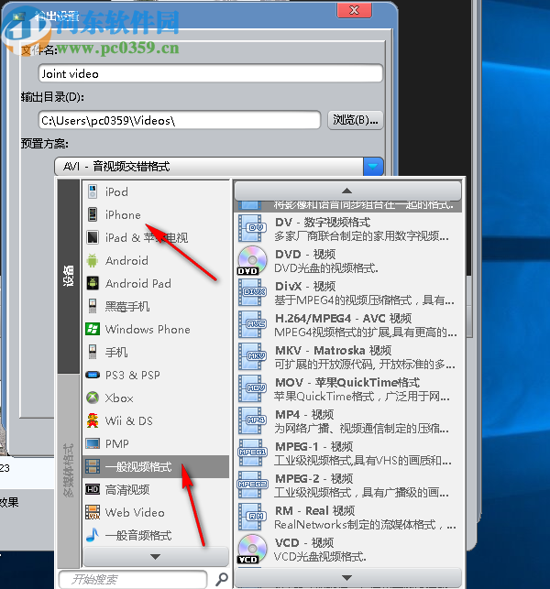
Task: Choose the MPEG-2 format icon
Action: point(252,485)
